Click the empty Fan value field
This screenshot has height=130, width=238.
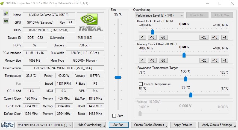(31, 83)
